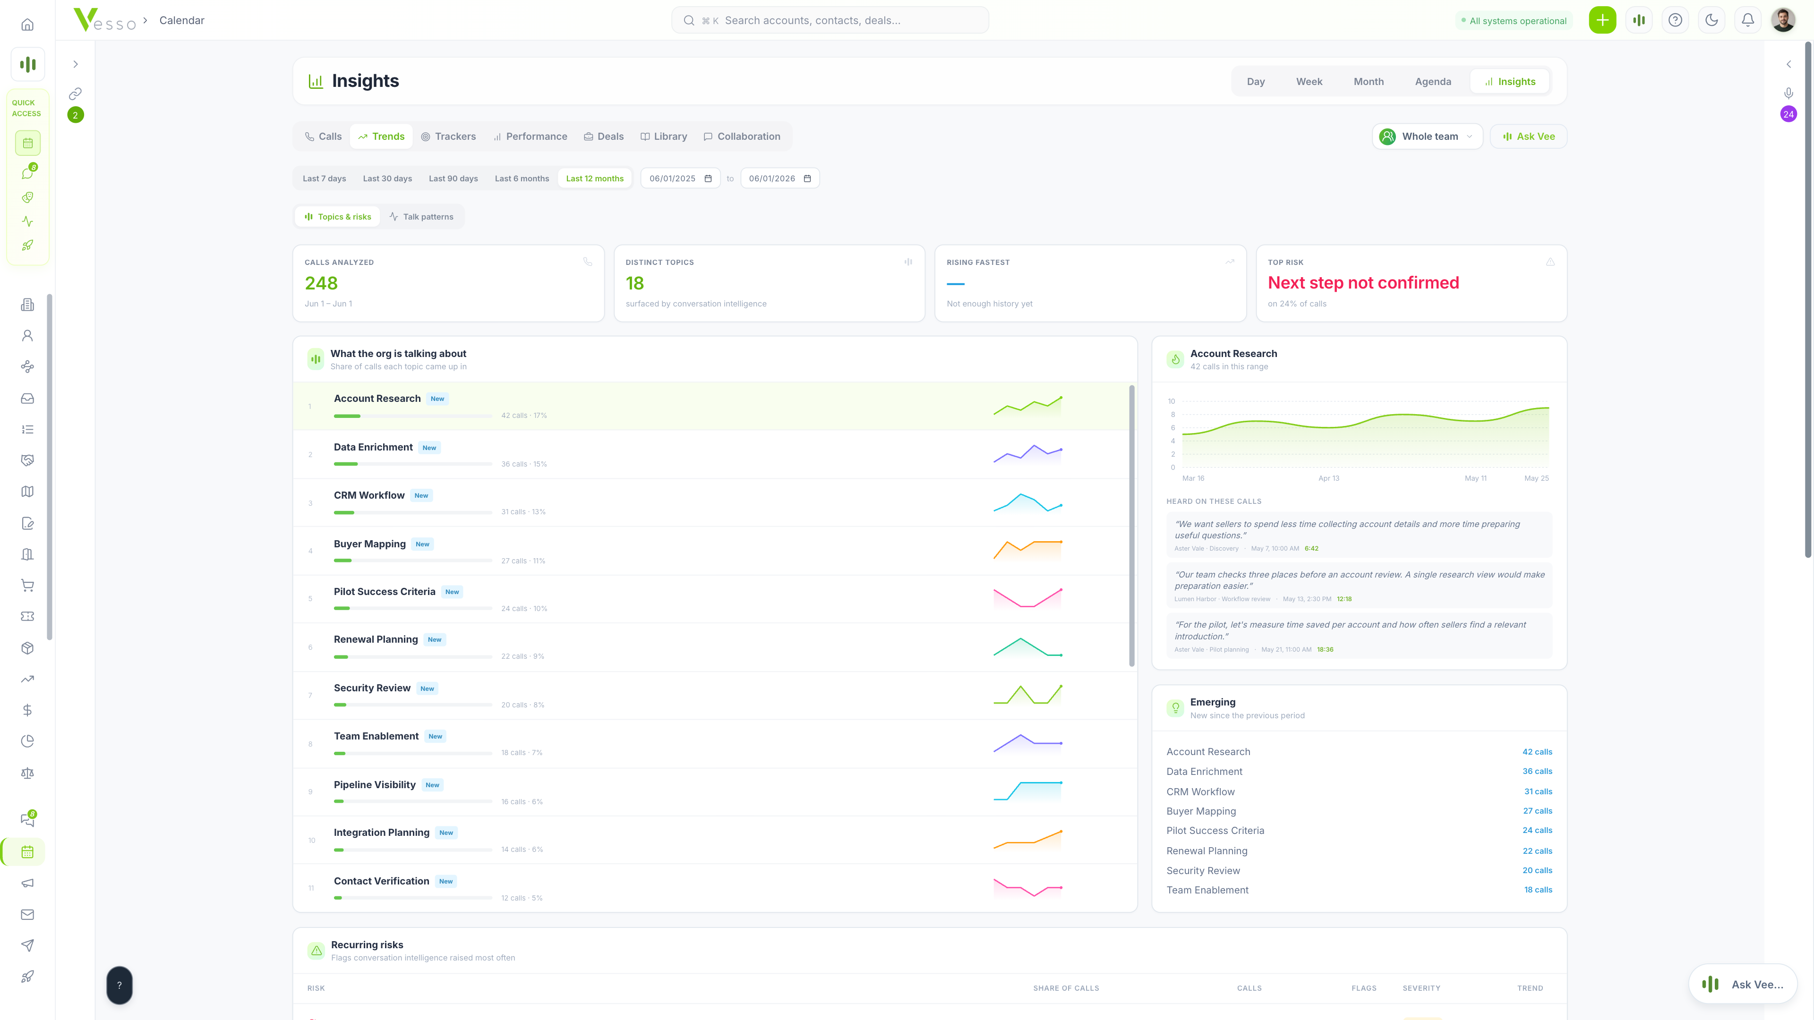Viewport: 1814px width, 1020px height.
Task: Click the dark question mark help bubble
Action: coord(120,986)
